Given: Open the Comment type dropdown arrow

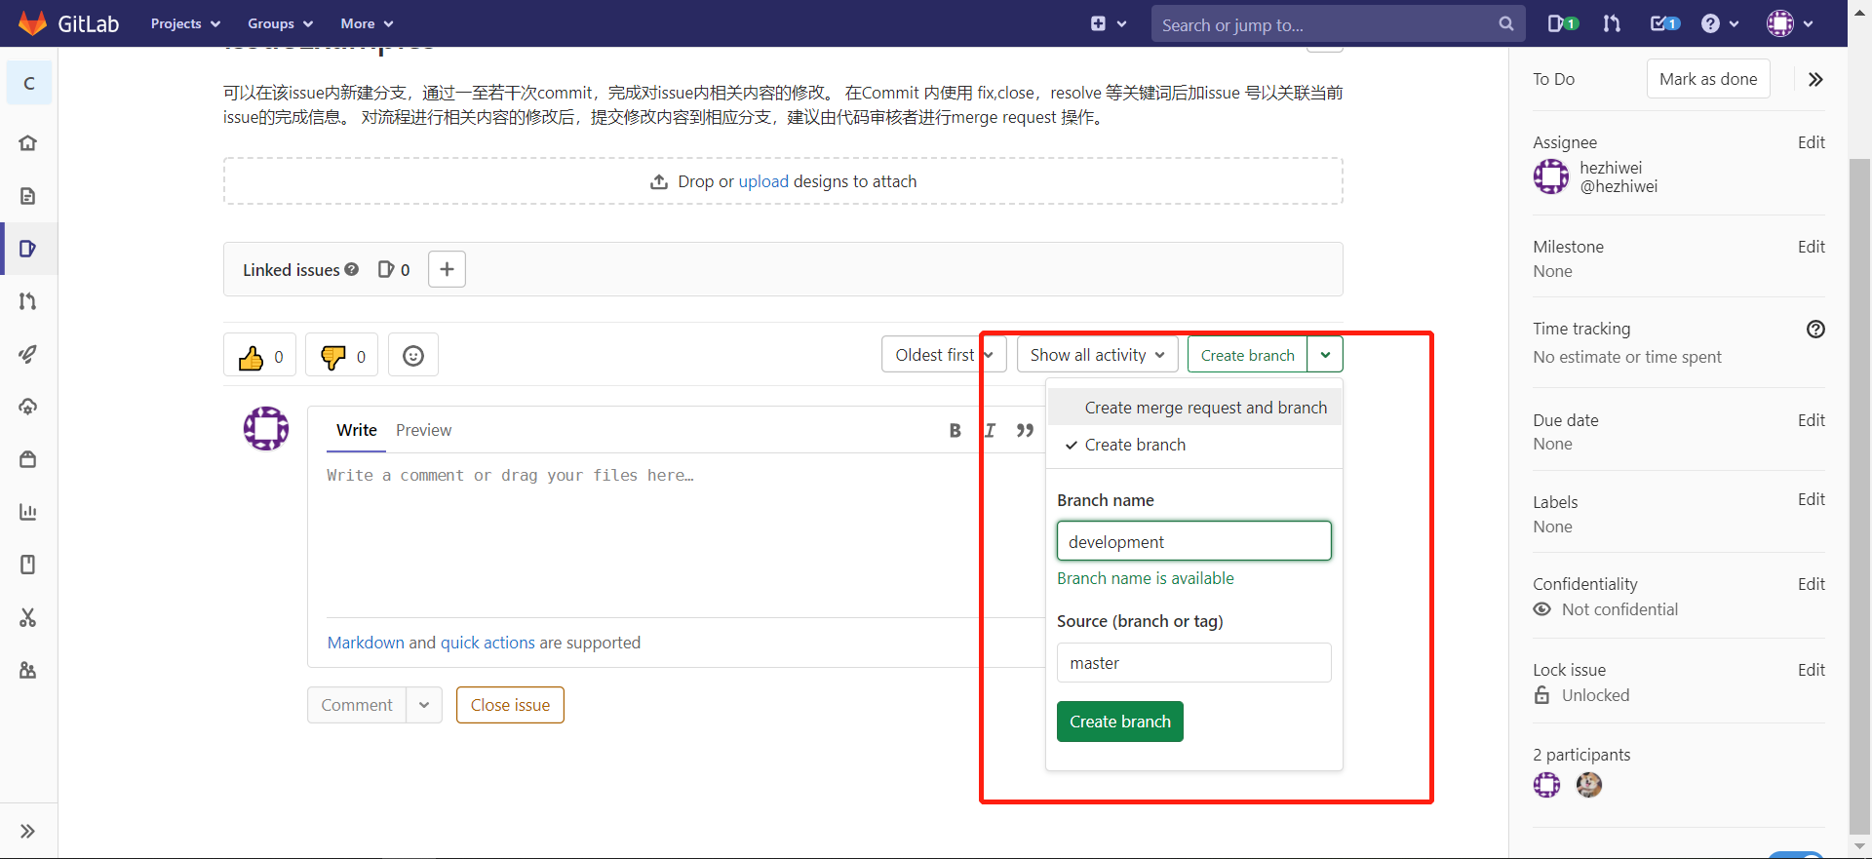Looking at the screenshot, I should pyautogui.click(x=424, y=705).
